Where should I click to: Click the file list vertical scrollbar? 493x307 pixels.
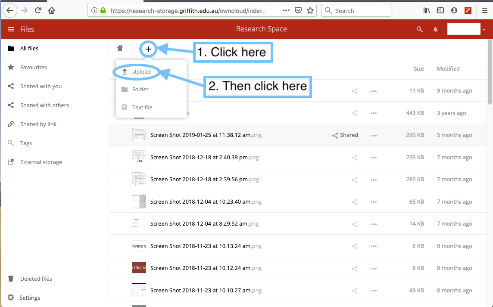tap(490, 73)
